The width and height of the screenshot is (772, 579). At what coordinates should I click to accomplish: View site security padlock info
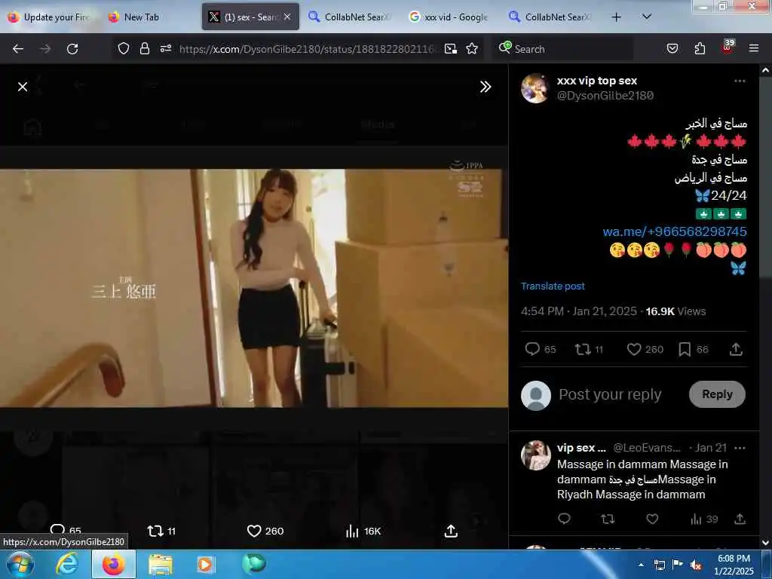coord(144,48)
